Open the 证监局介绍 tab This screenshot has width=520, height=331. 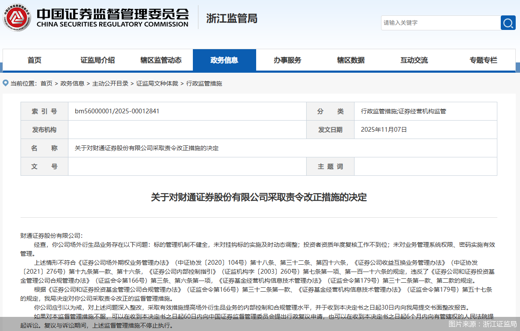click(97, 60)
